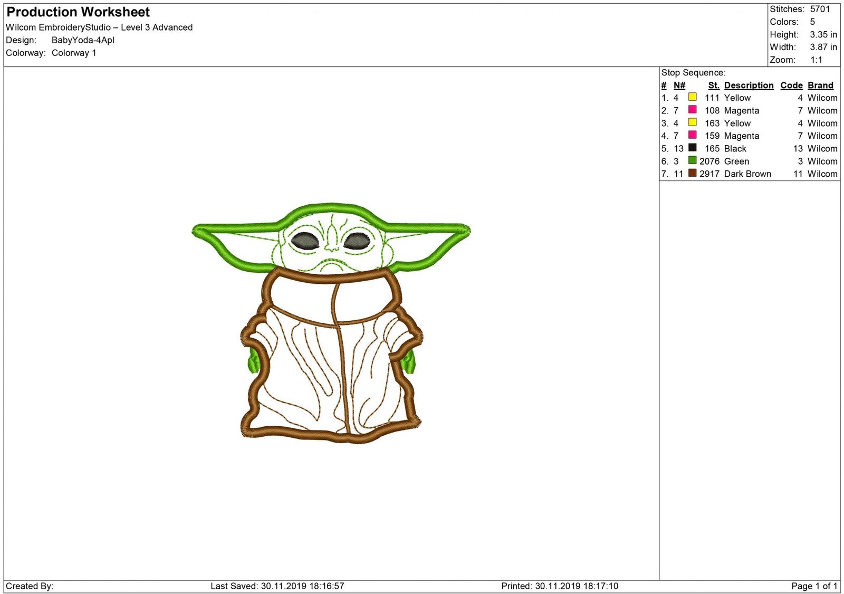The width and height of the screenshot is (844, 594).
Task: Click the green swatch in stop row 6
Action: [692, 160]
